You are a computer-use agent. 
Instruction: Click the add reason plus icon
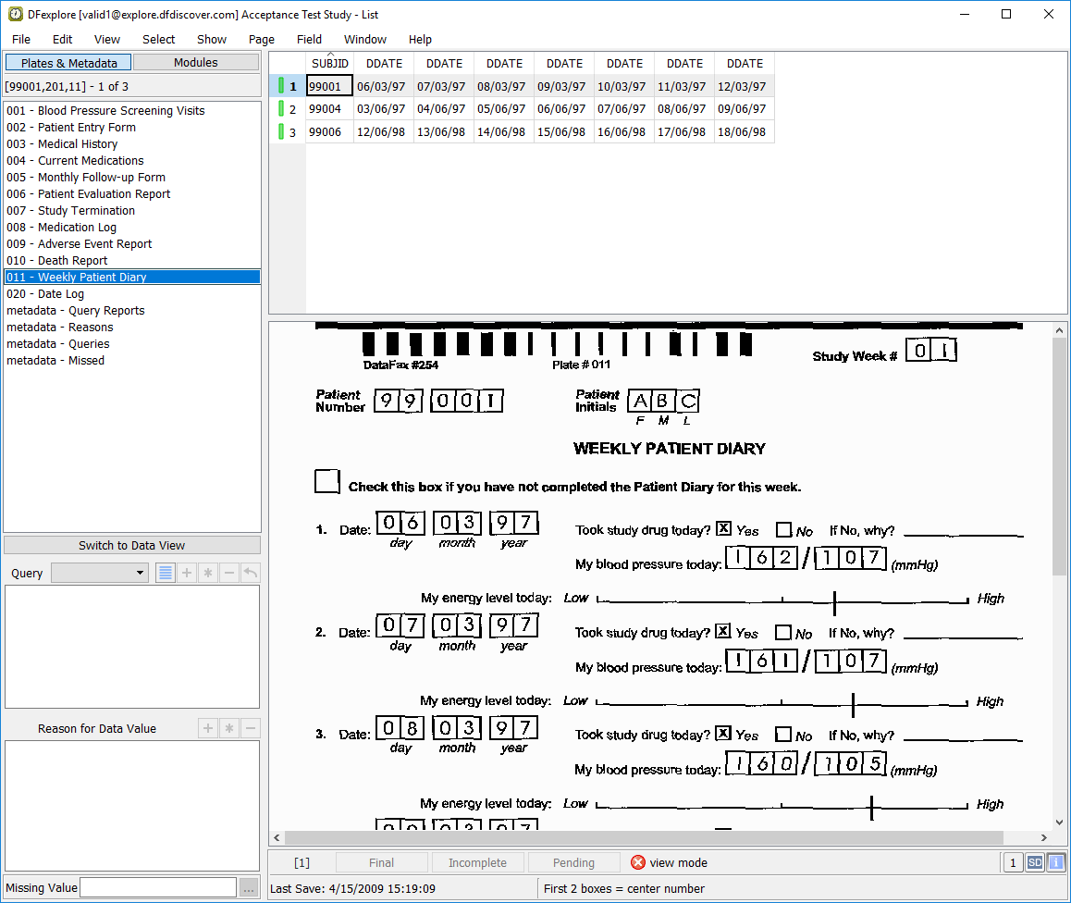208,728
